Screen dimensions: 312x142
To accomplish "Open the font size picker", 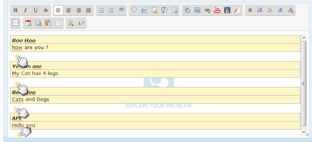I will 260,10.
